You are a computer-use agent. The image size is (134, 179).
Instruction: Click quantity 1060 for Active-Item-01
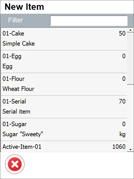(x=119, y=147)
